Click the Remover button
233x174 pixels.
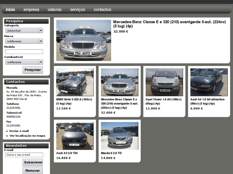click(33, 170)
